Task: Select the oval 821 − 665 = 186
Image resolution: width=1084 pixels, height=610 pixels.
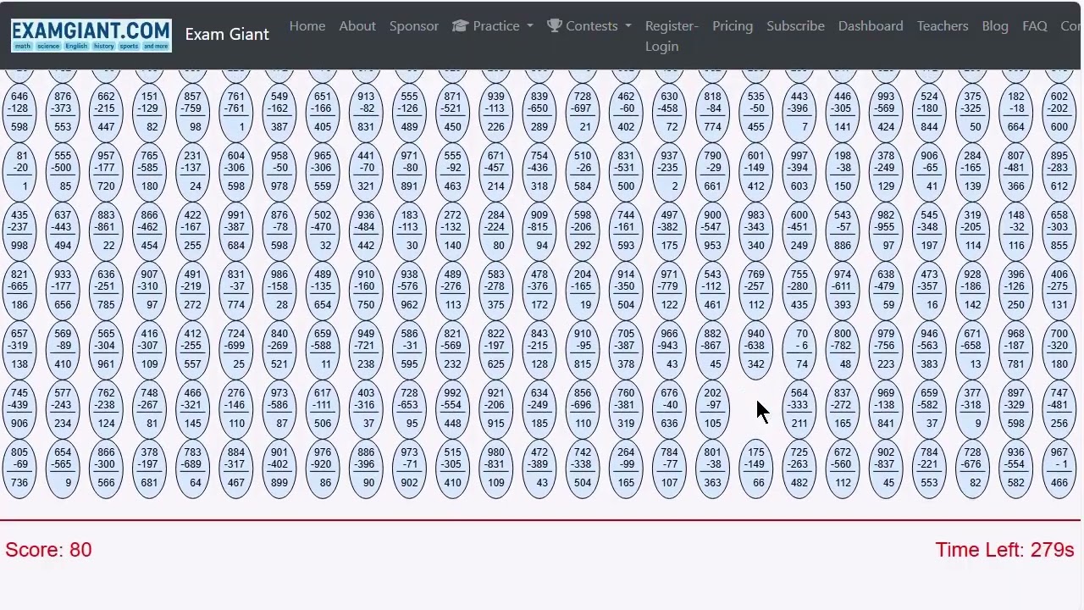Action: pos(19,290)
